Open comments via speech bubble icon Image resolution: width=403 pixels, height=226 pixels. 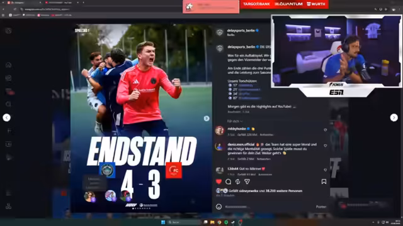[228, 181]
